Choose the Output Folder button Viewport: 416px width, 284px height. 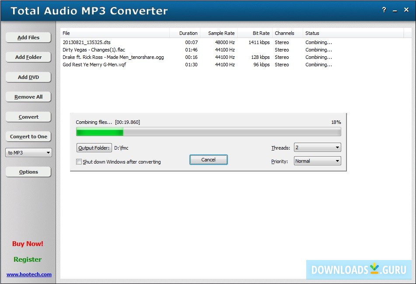[x=94, y=148]
